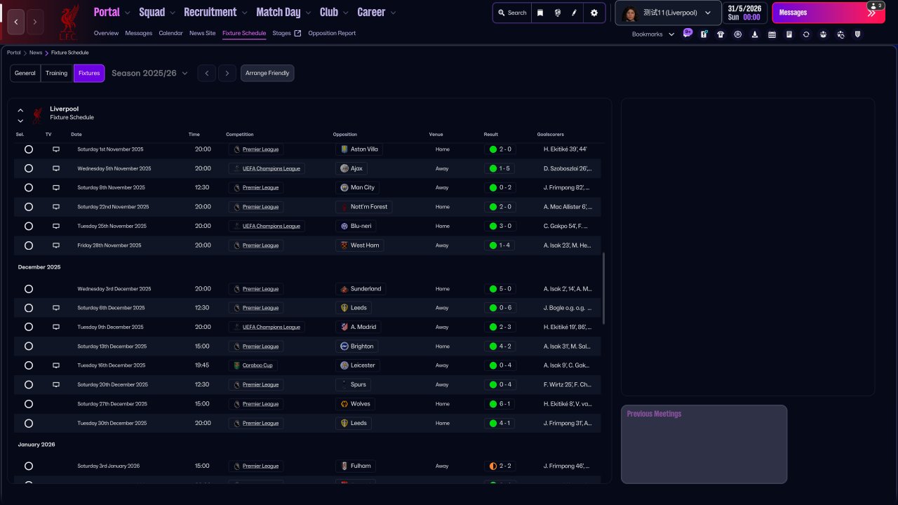Image resolution: width=898 pixels, height=505 pixels.
Task: Click the booklet icon in bookmarks bar
Action: (789, 34)
